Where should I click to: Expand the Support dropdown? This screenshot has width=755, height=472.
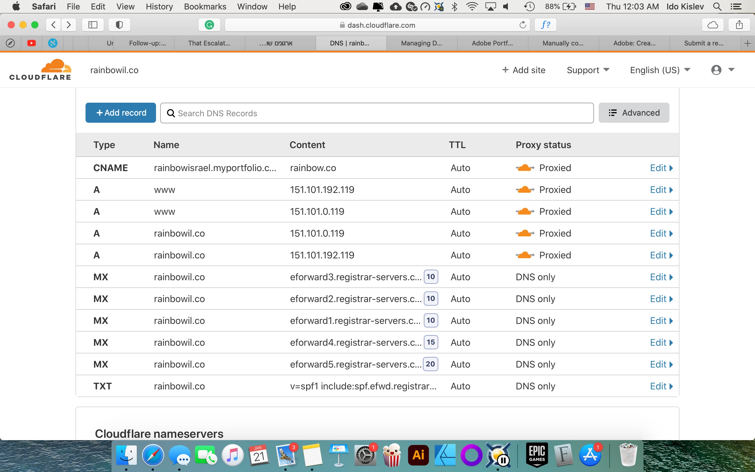point(588,70)
